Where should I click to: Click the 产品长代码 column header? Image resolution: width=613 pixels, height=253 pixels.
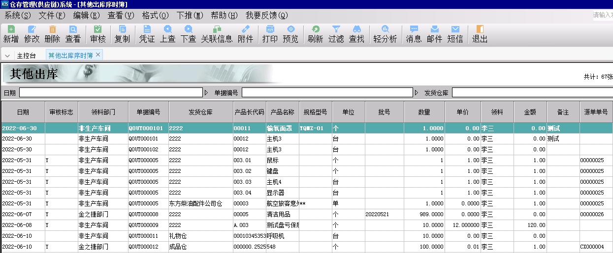(x=250, y=112)
